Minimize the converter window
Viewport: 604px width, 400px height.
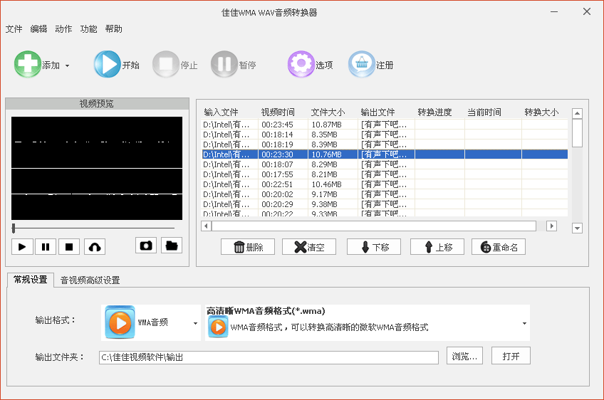pos(554,12)
